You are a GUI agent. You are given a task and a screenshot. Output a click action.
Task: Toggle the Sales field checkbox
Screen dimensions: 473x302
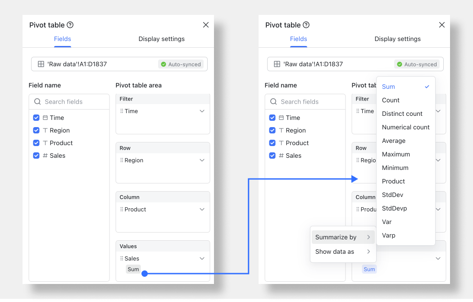tap(36, 156)
